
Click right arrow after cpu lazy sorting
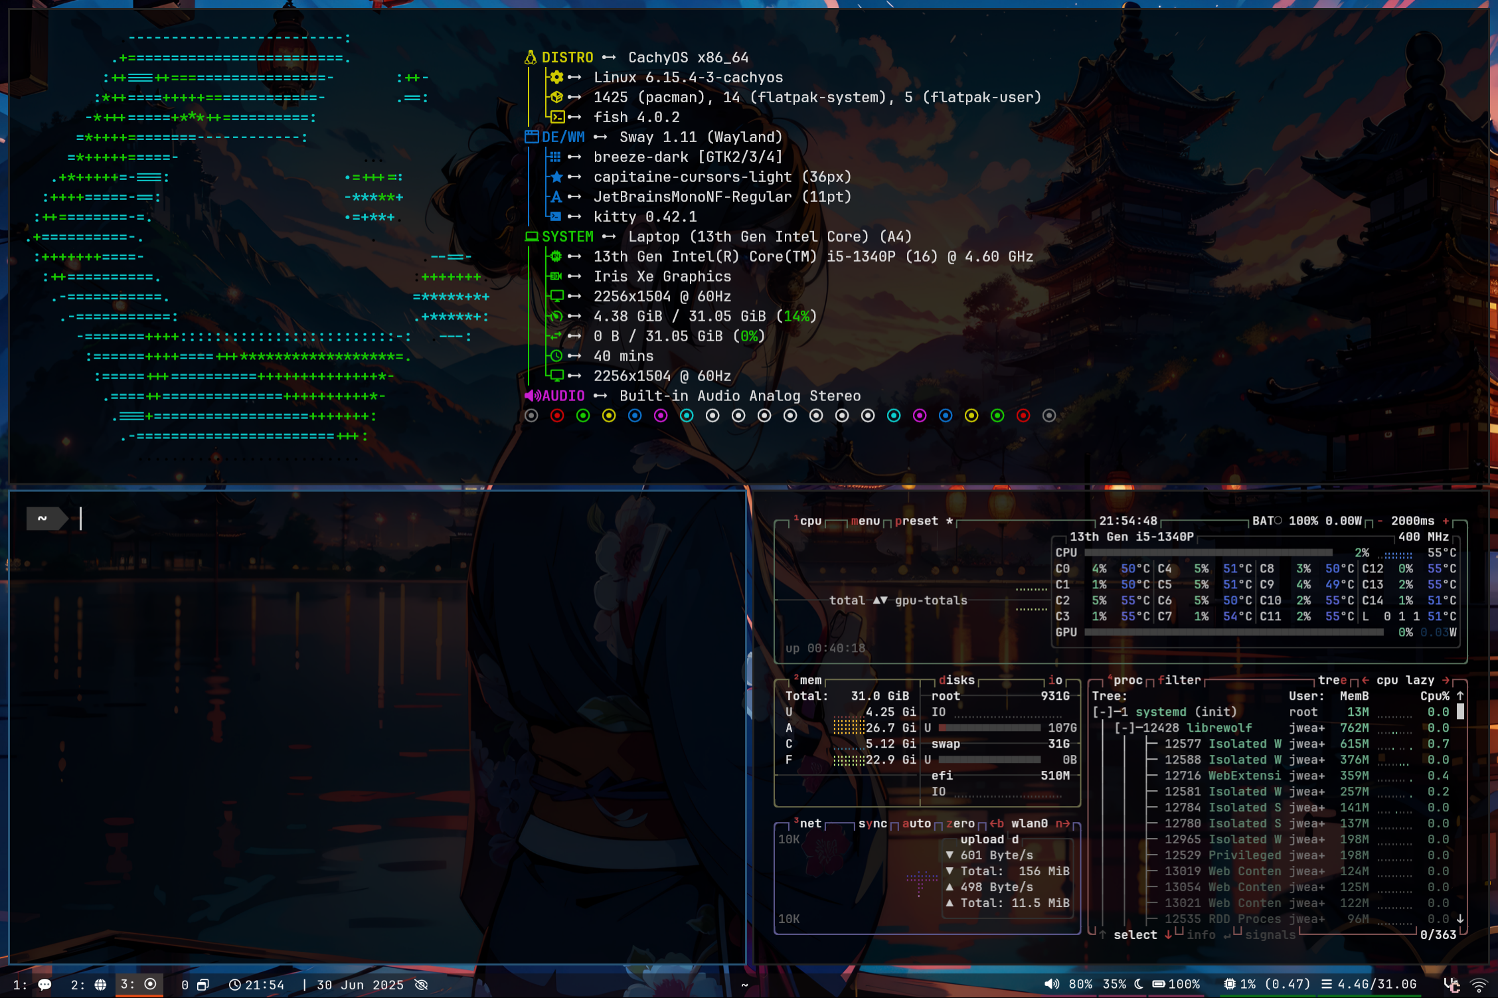(1446, 681)
